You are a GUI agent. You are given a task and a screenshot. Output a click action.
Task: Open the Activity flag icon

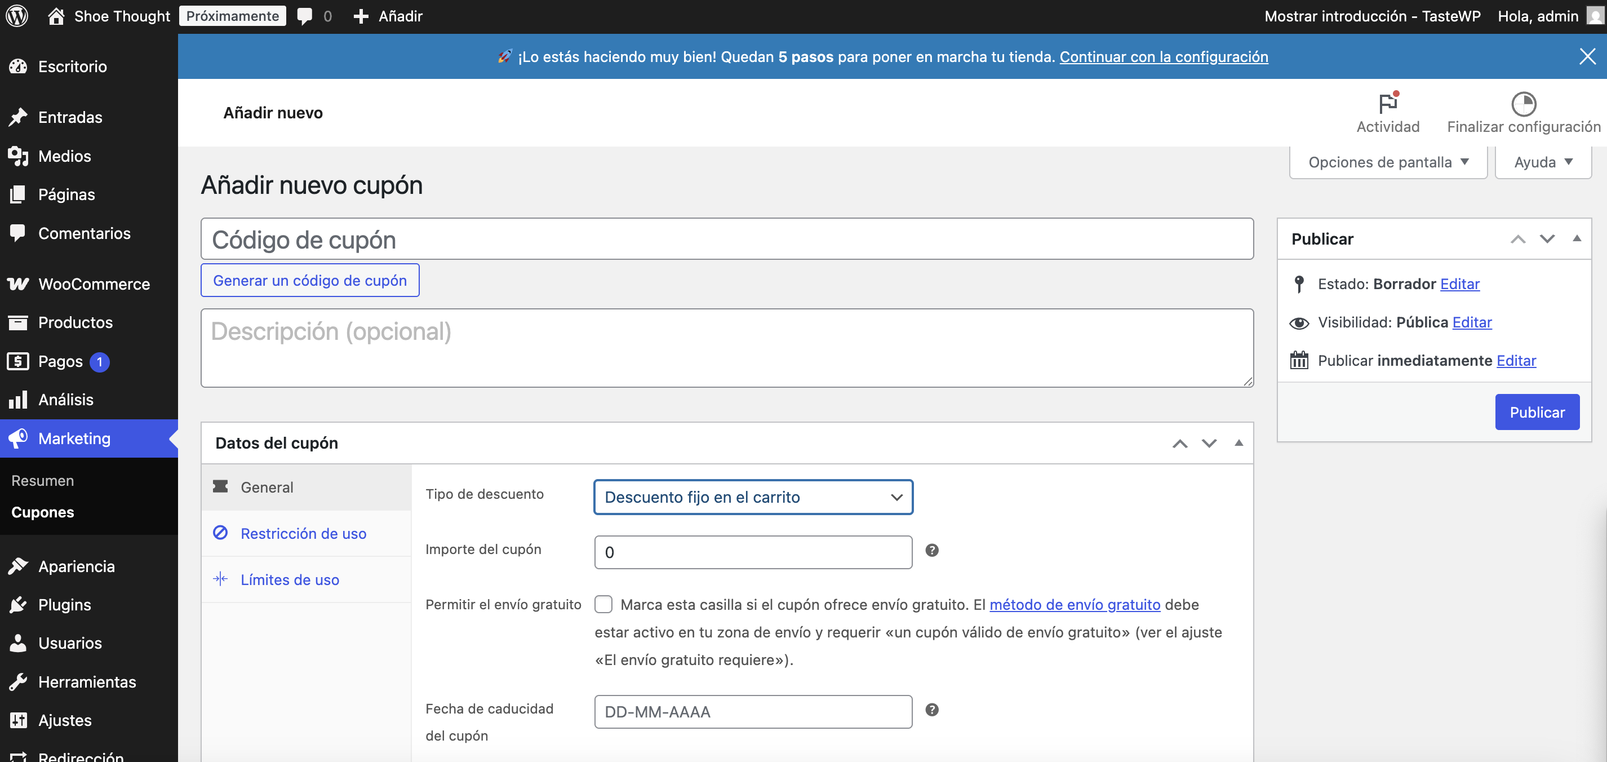click(x=1387, y=104)
